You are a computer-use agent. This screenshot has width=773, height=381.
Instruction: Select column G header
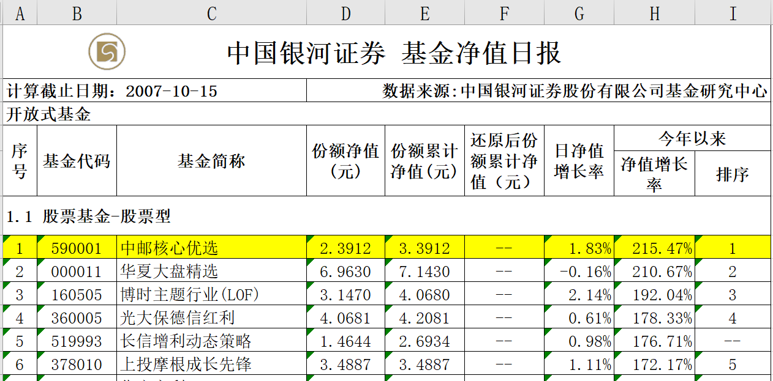pos(579,13)
